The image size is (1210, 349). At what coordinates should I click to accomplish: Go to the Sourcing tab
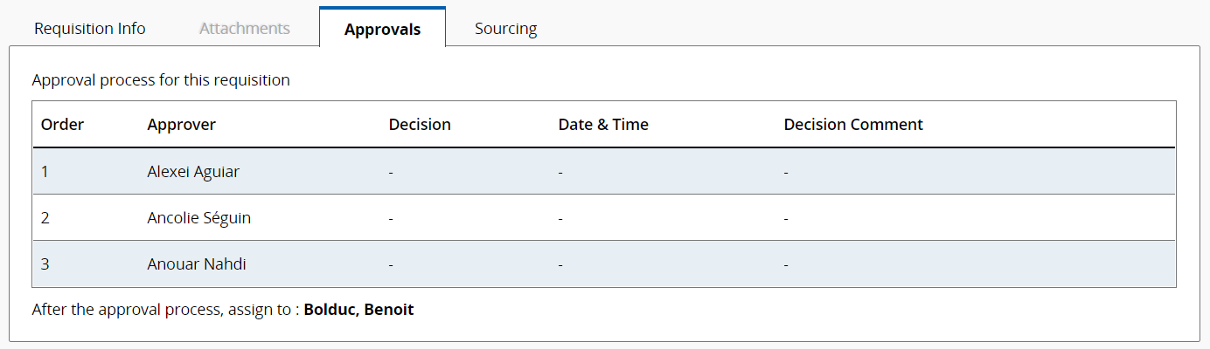[x=505, y=28]
